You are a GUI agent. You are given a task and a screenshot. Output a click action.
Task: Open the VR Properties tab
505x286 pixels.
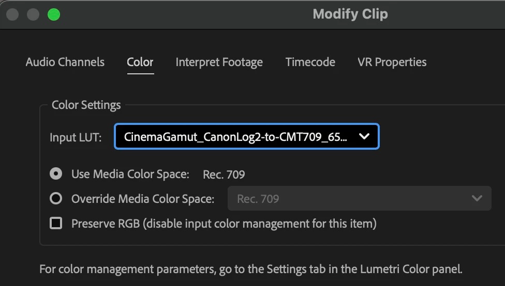[x=392, y=62]
